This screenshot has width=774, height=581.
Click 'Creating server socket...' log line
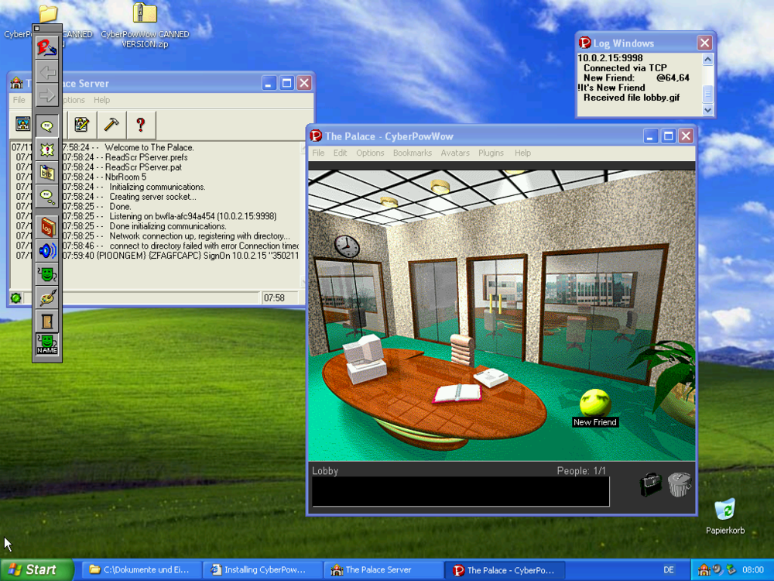(152, 197)
